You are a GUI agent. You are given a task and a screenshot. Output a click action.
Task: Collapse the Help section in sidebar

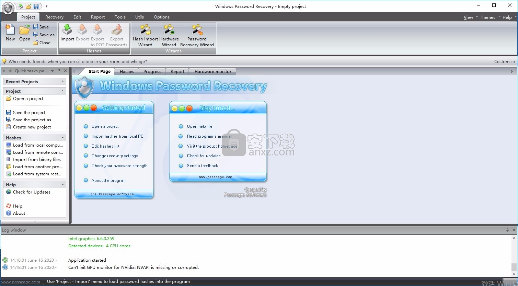tap(62, 184)
